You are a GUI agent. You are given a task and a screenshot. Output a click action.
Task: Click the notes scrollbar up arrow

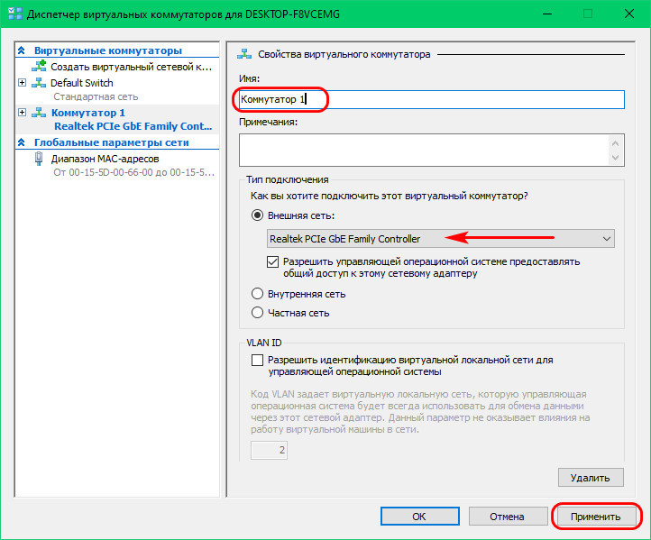tap(615, 143)
